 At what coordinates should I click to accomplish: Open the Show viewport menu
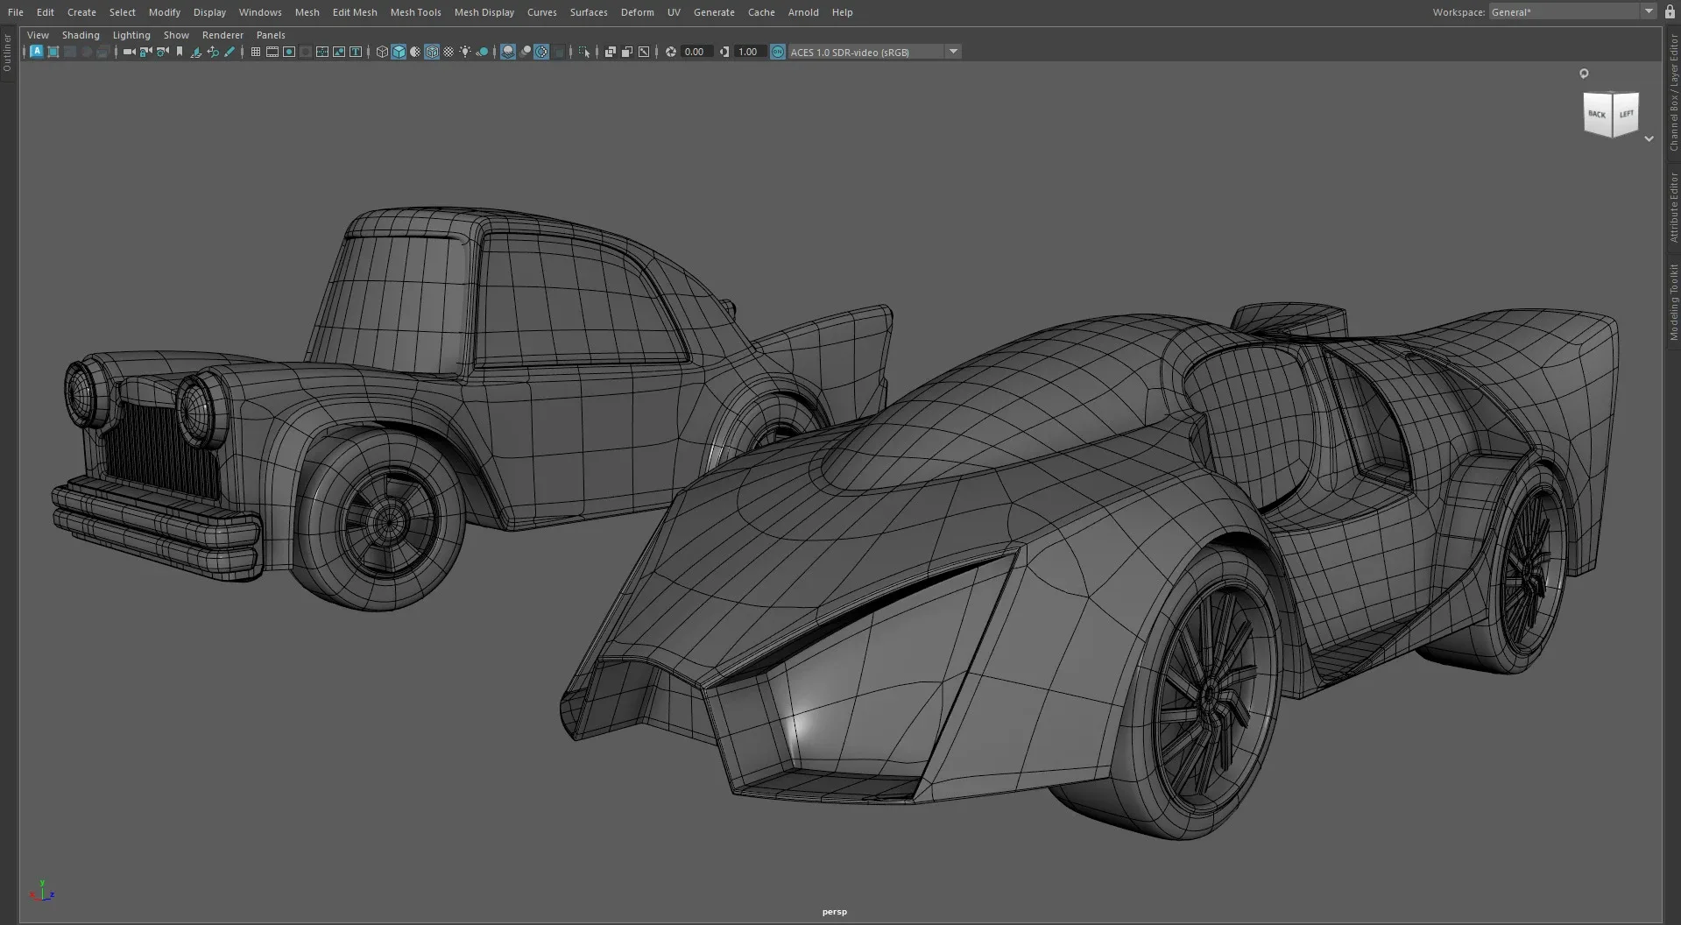176,35
